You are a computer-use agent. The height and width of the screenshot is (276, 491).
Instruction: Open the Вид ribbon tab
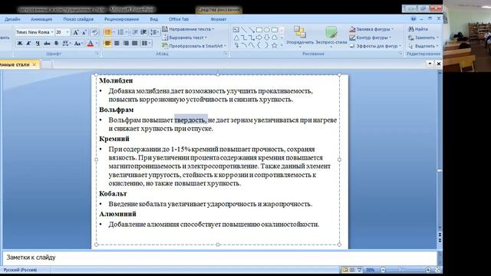[x=153, y=19]
